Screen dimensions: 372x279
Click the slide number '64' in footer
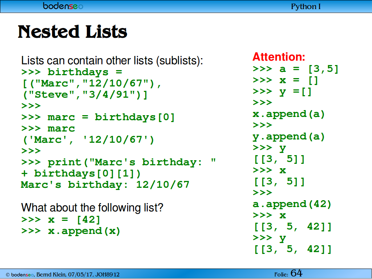coord(296,273)
